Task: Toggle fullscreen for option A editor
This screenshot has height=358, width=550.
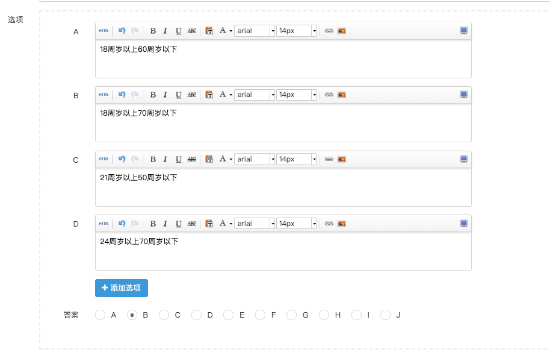Action: [464, 31]
